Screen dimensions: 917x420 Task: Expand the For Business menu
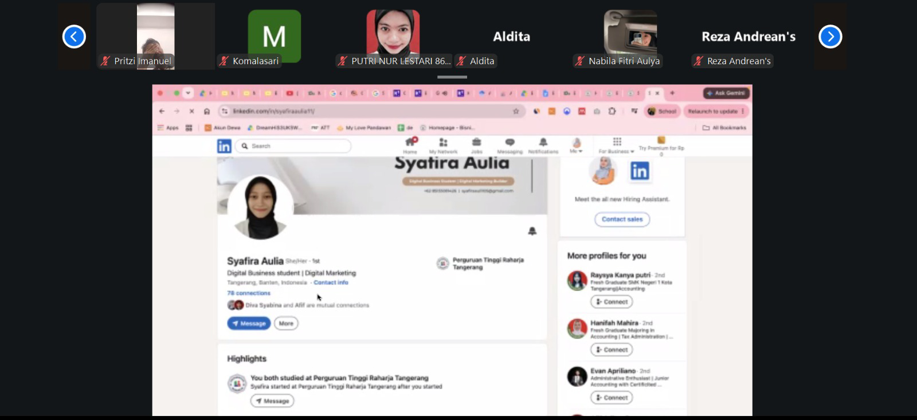click(617, 146)
